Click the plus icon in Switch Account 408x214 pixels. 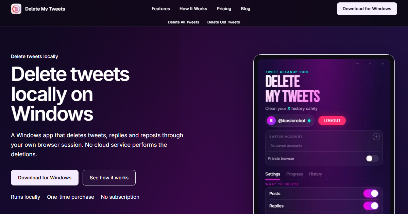[376, 137]
